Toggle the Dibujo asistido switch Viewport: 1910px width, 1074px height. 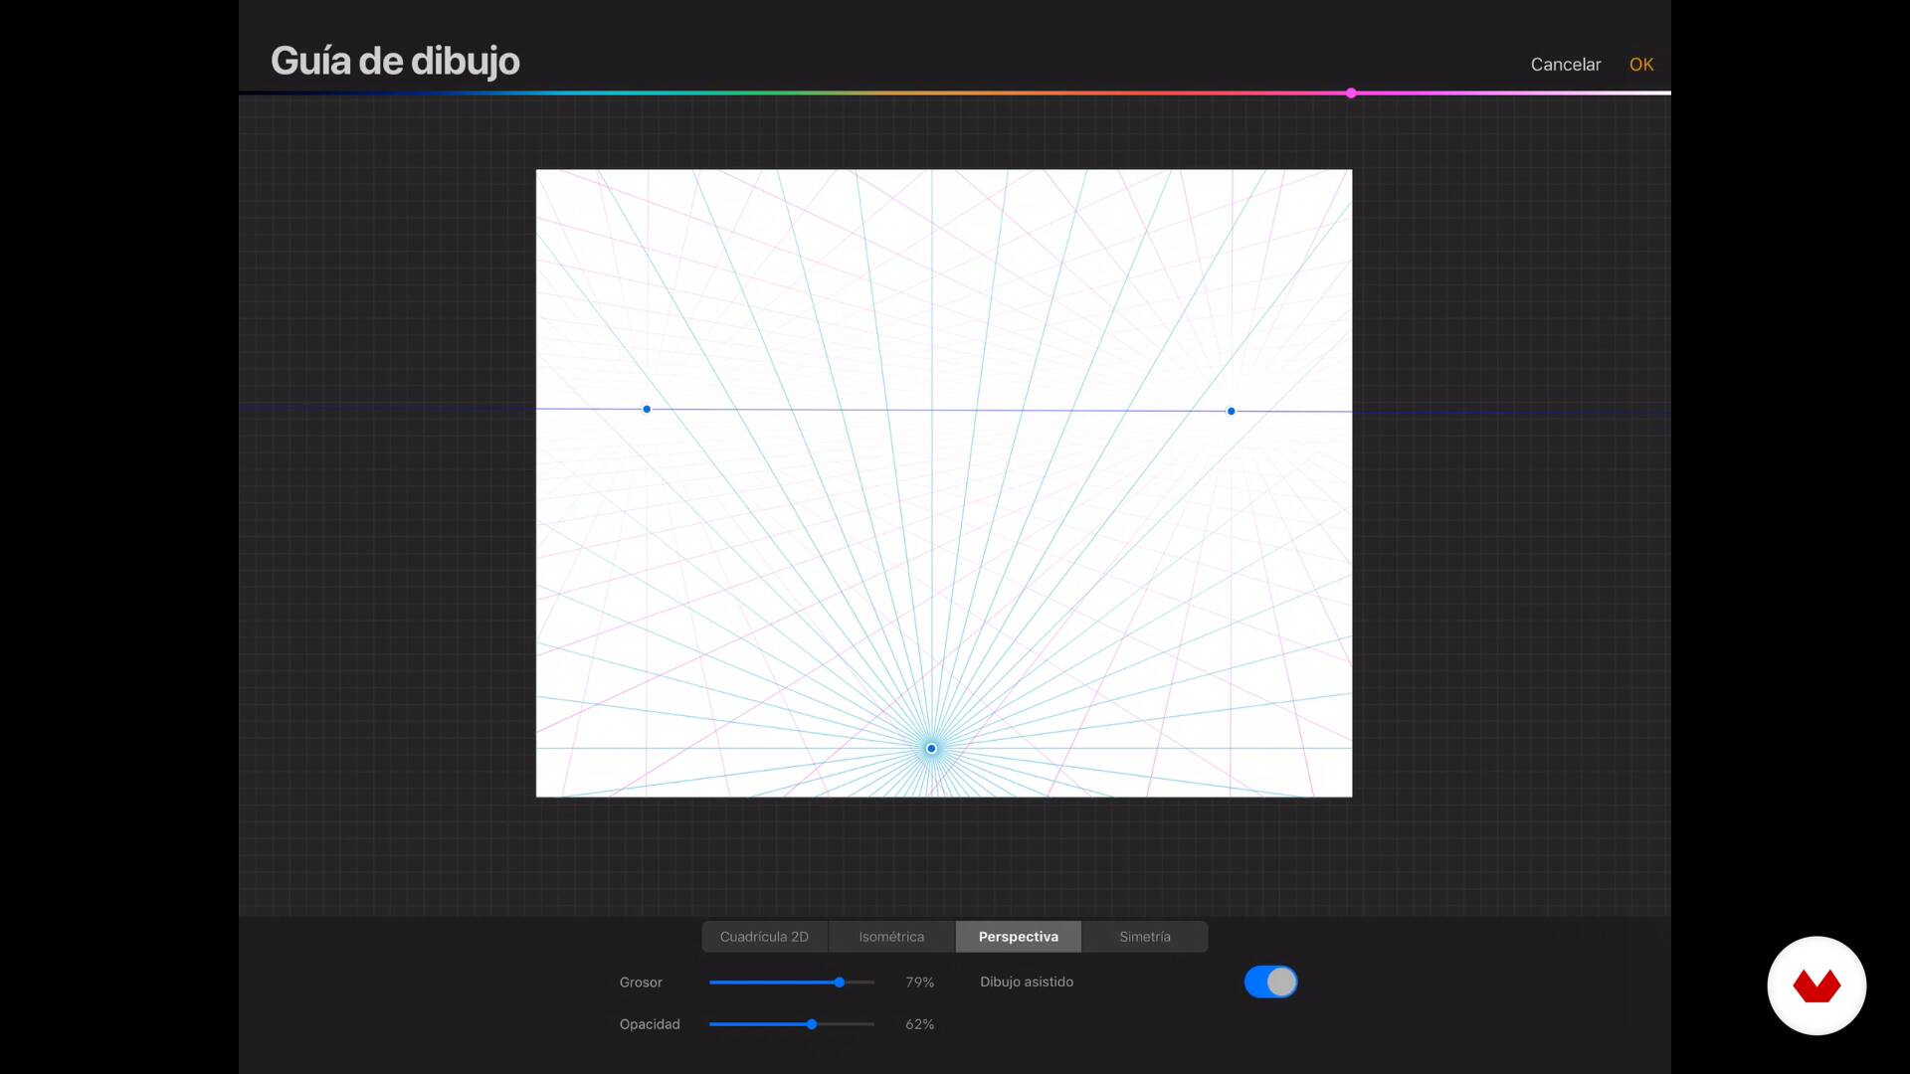point(1270,982)
